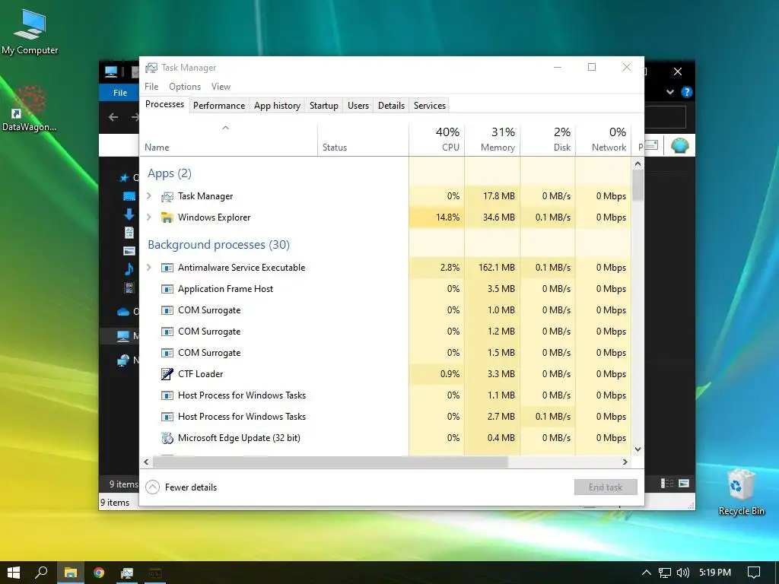
Task: Click OneDrive cloud icon in Explorer sidebar
Action: point(123,312)
